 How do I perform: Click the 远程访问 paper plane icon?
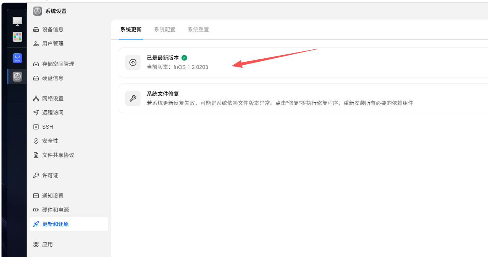click(x=36, y=113)
